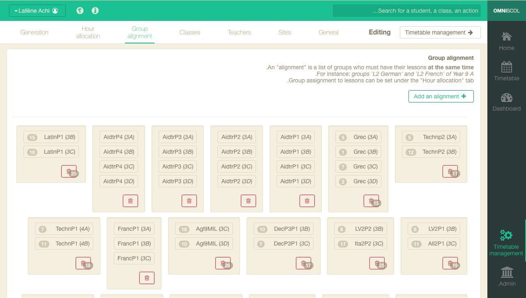Screen dimensions: 526x298
Task: Open the Lallène Achi user dropdown
Action: (37, 11)
